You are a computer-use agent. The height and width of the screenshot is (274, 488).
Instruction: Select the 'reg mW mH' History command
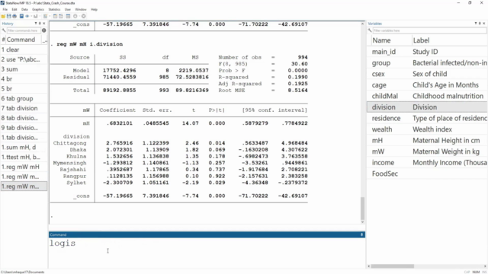24,167
